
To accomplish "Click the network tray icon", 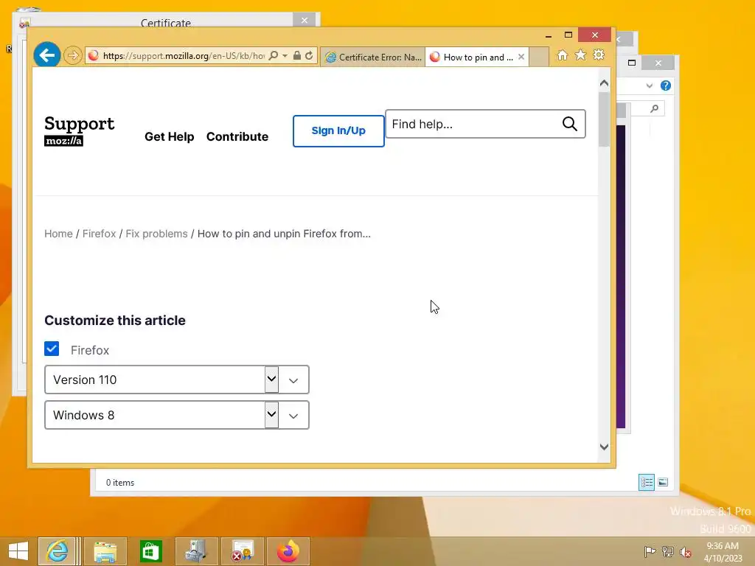I will (x=668, y=552).
